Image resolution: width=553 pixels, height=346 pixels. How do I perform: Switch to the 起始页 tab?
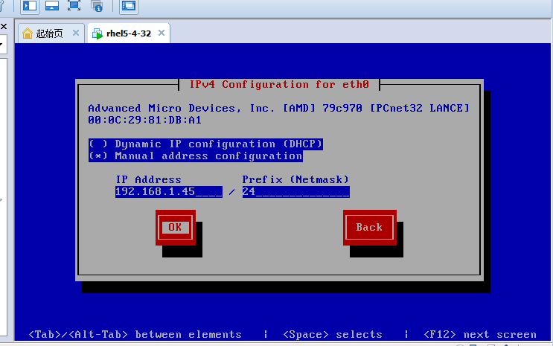click(49, 33)
